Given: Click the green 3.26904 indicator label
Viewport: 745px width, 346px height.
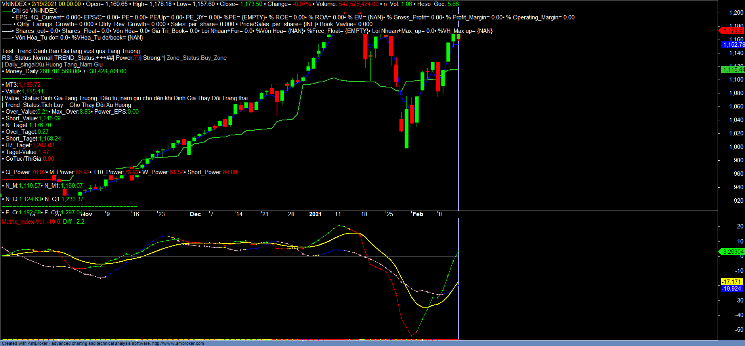Looking at the screenshot, I should point(733,252).
